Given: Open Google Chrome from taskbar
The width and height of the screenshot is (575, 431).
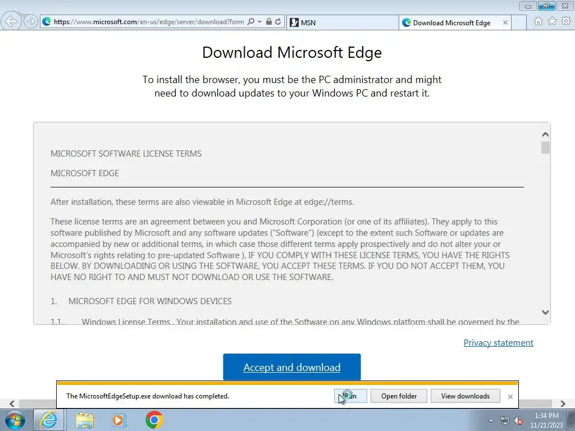Looking at the screenshot, I should 154,420.
